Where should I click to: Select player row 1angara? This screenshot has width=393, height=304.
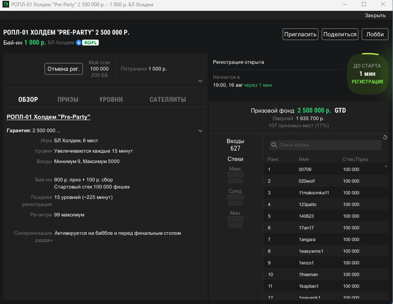326,239
